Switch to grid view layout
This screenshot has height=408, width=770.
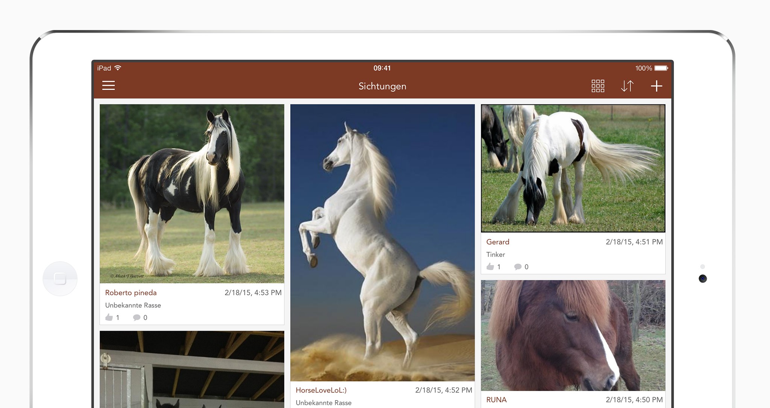point(597,86)
